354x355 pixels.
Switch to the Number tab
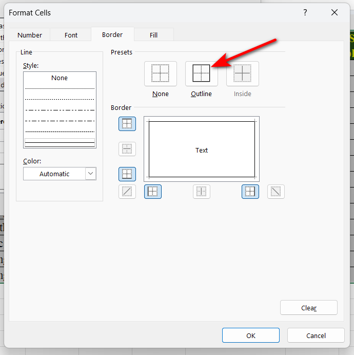(30, 35)
